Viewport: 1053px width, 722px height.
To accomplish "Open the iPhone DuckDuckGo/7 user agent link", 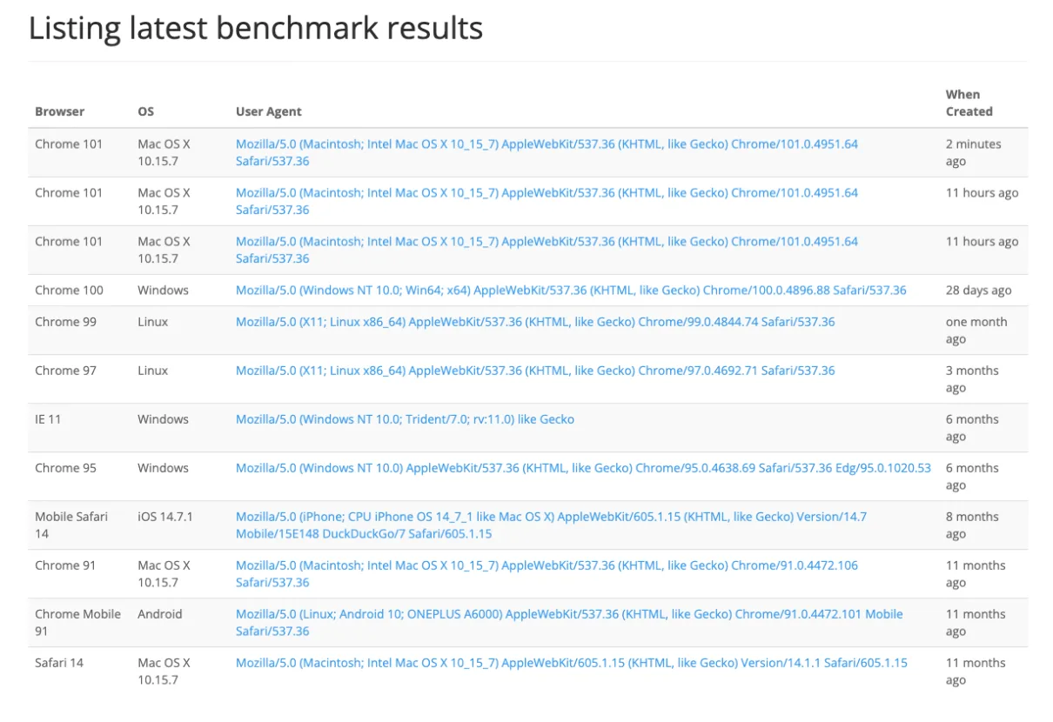I will click(551, 525).
